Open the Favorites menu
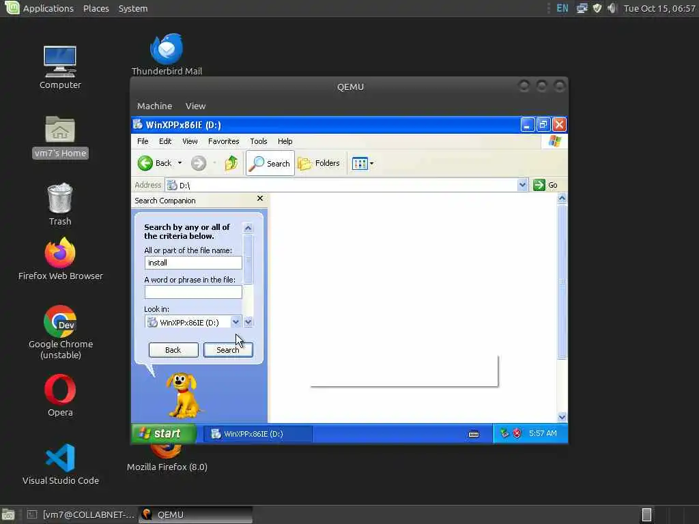Viewport: 699px width, 524px height. [x=223, y=141]
